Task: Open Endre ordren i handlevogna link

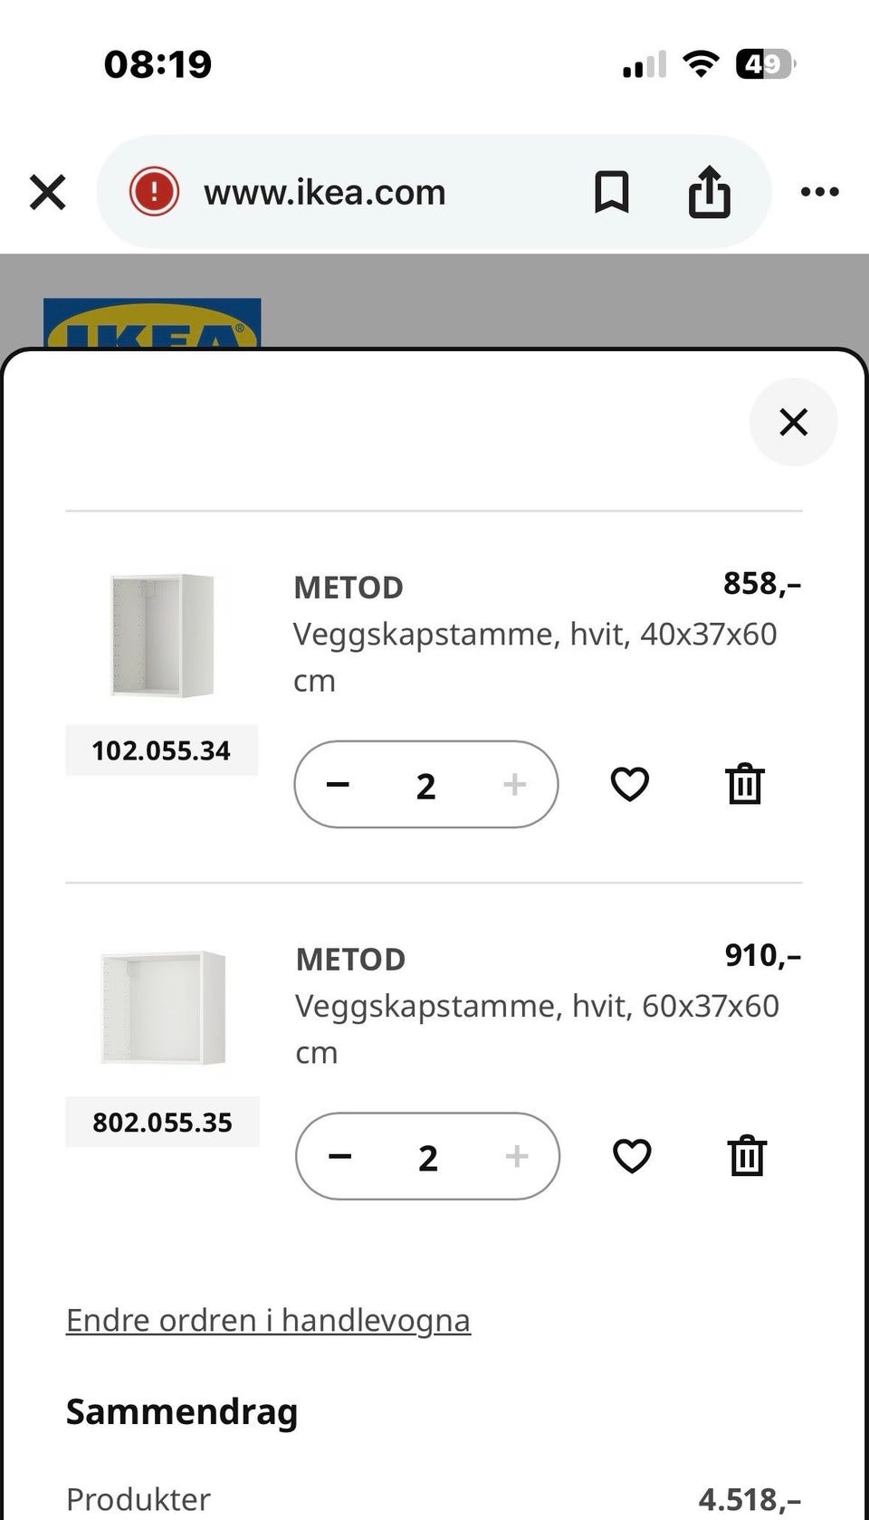Action: (268, 1320)
